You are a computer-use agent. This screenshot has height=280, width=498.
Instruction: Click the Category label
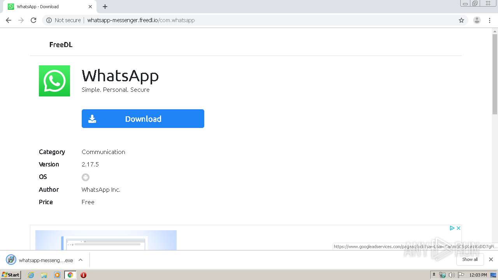[x=52, y=152]
